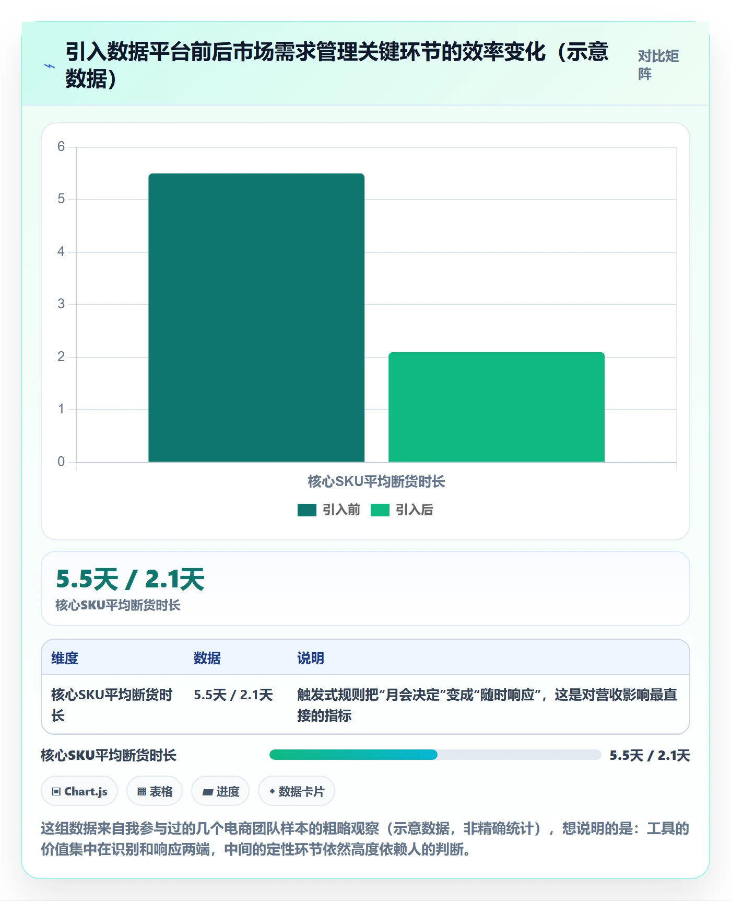The image size is (731, 901).
Task: Click the 核心SKU平均断货时长 progress bar
Action: click(x=435, y=755)
